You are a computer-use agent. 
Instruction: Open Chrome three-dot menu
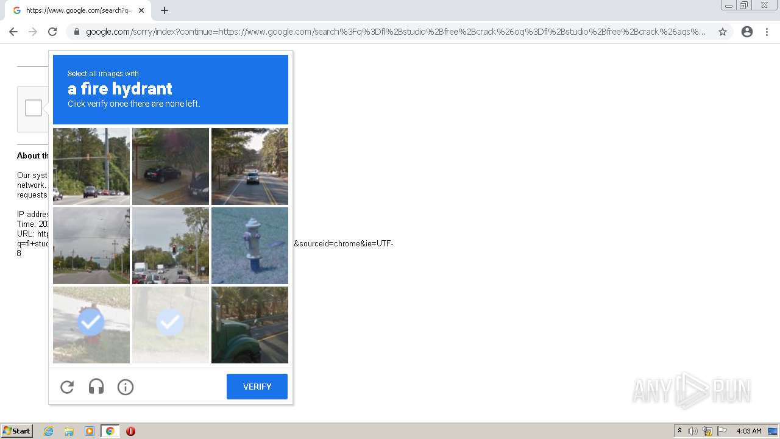pos(767,32)
